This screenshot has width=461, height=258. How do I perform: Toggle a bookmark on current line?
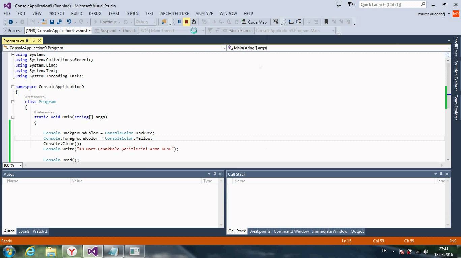point(326,21)
